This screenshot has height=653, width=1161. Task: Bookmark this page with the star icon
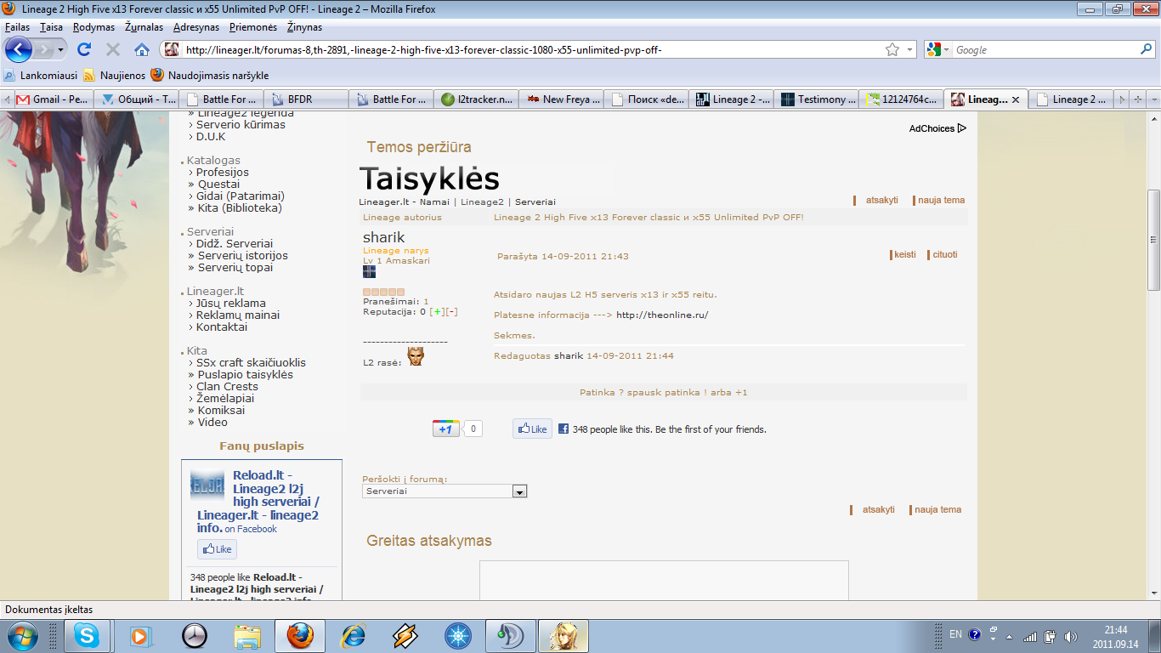[892, 50]
